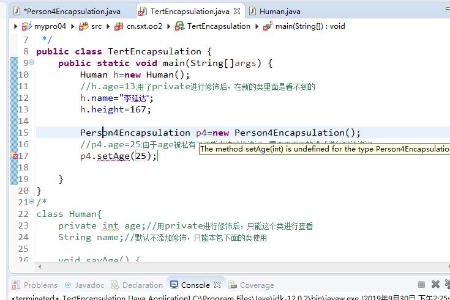Close the TertEncapsulation.java tab
This screenshot has height=300, width=450.
pyautogui.click(x=237, y=11)
